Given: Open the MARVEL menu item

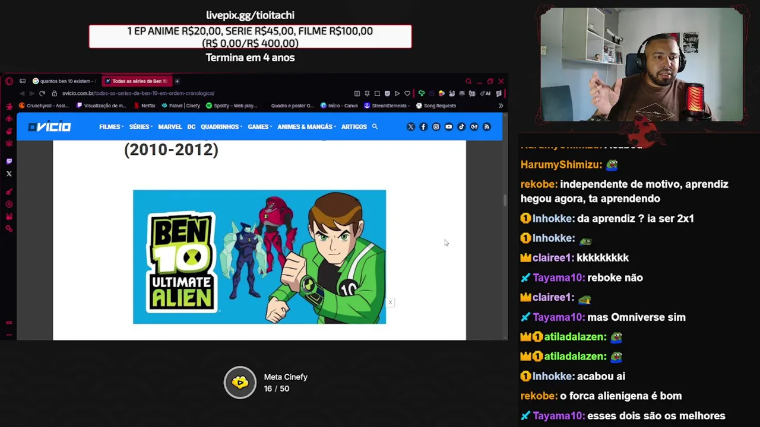Looking at the screenshot, I should tap(170, 127).
